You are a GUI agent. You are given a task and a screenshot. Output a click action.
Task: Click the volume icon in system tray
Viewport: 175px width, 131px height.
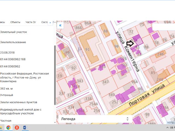click(171, 128)
